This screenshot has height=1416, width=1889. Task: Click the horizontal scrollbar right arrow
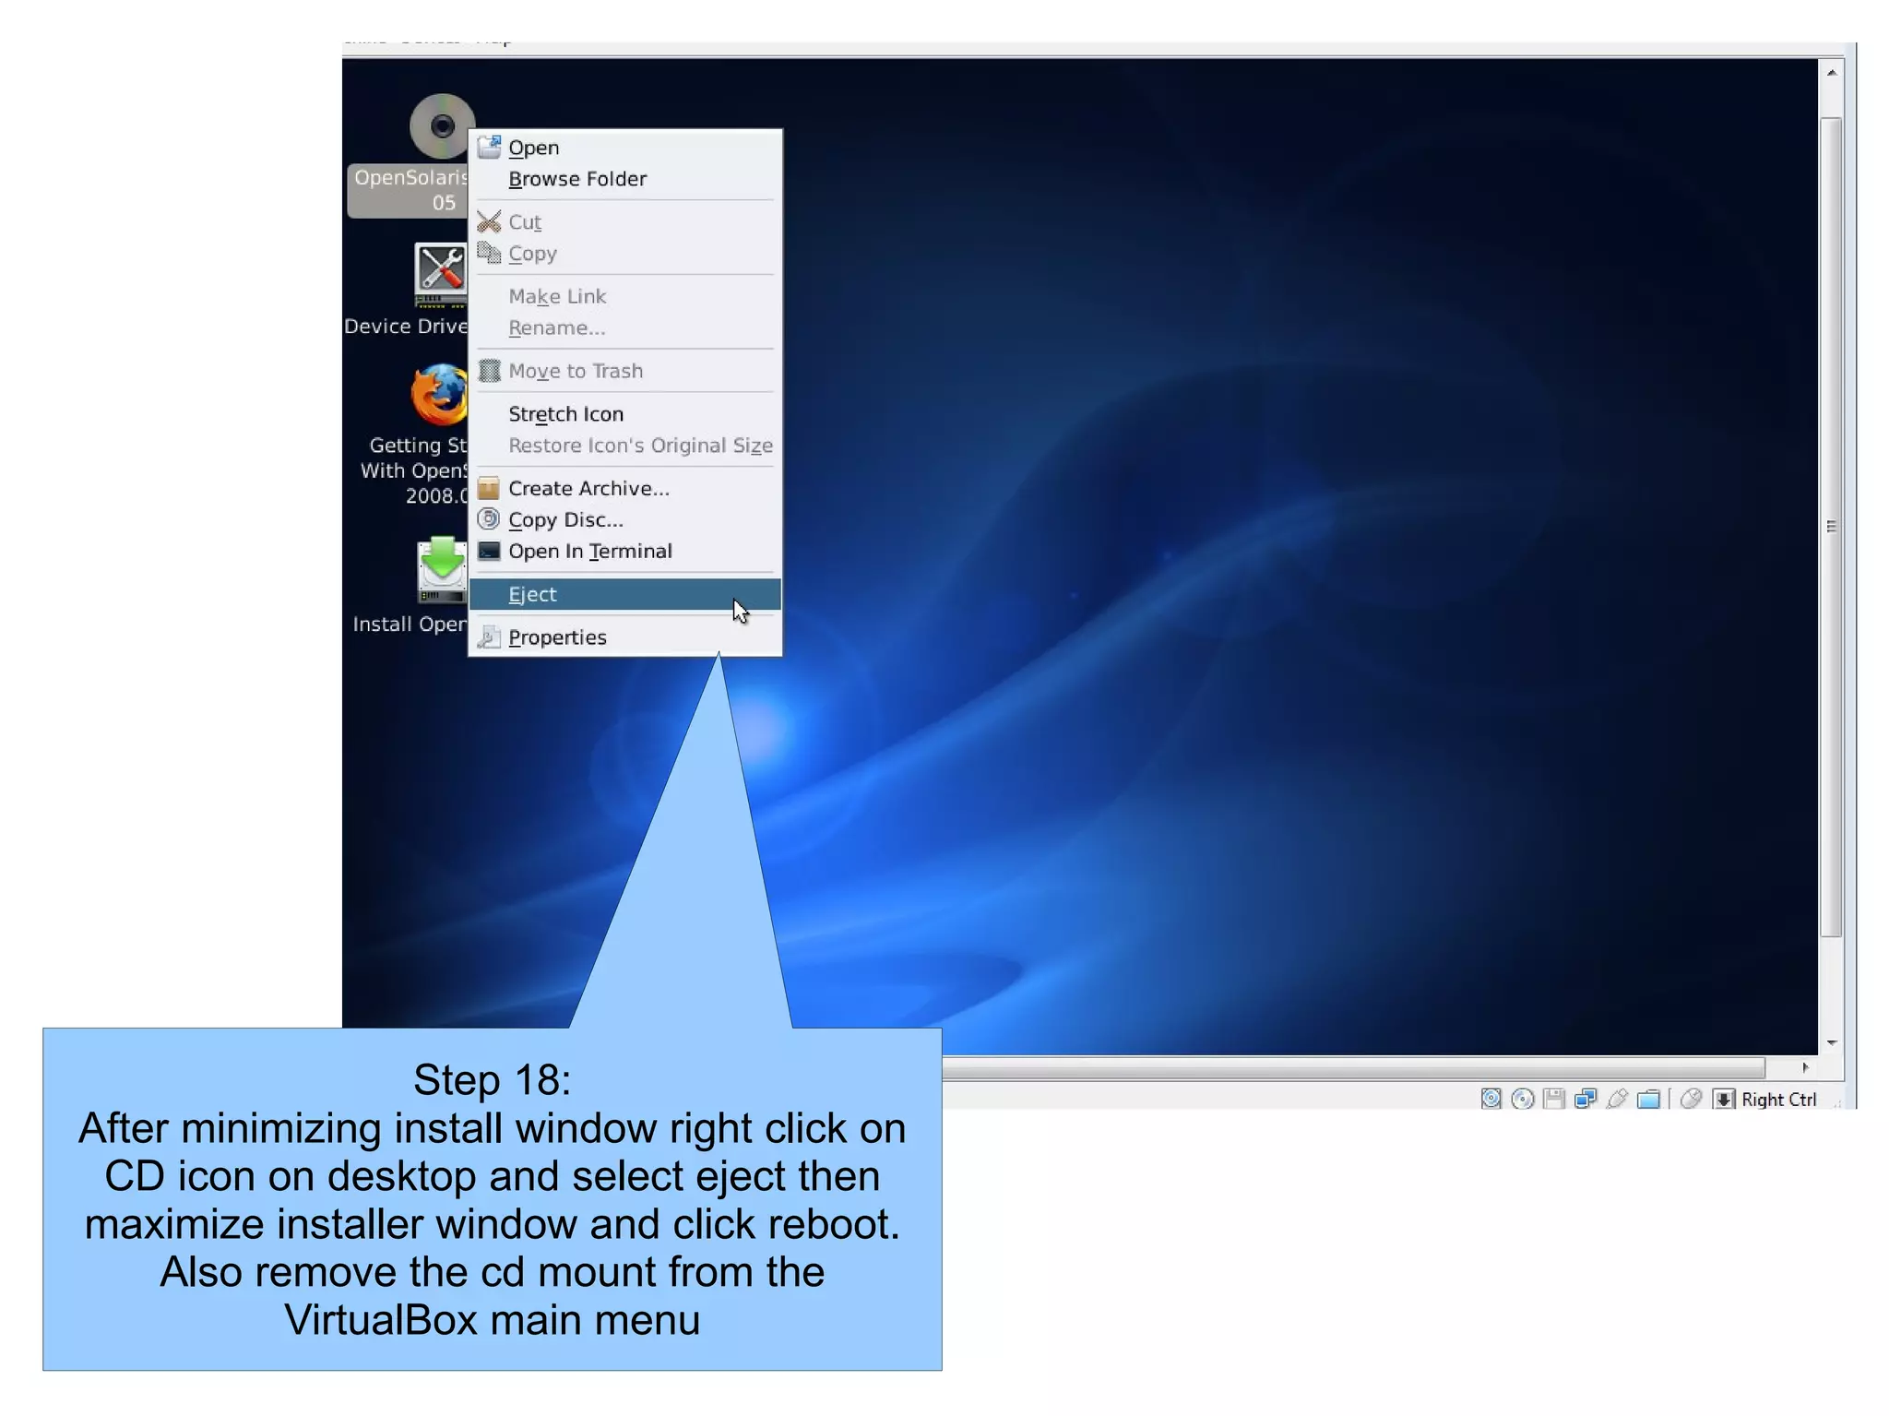tap(1805, 1067)
